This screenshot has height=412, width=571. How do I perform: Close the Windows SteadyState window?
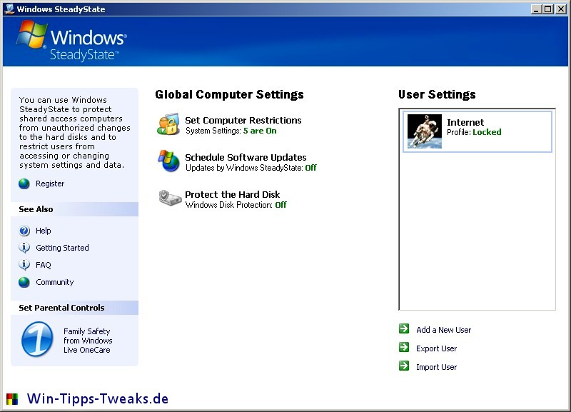pyautogui.click(x=561, y=9)
